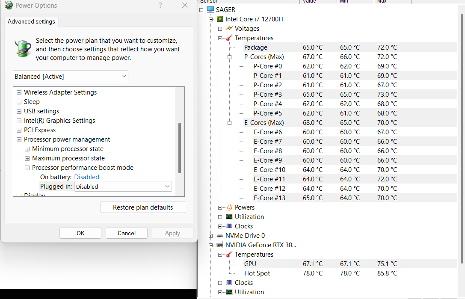Click the NVIDIA GeForce graphics card icon
The width and height of the screenshot is (465, 299).
pos(220,245)
